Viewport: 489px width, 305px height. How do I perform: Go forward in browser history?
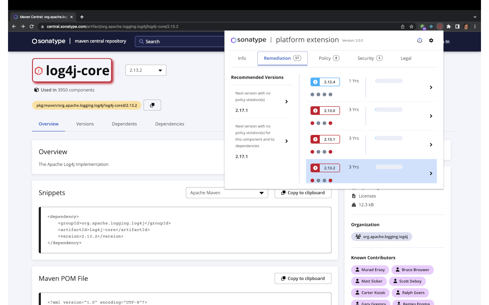point(23,27)
